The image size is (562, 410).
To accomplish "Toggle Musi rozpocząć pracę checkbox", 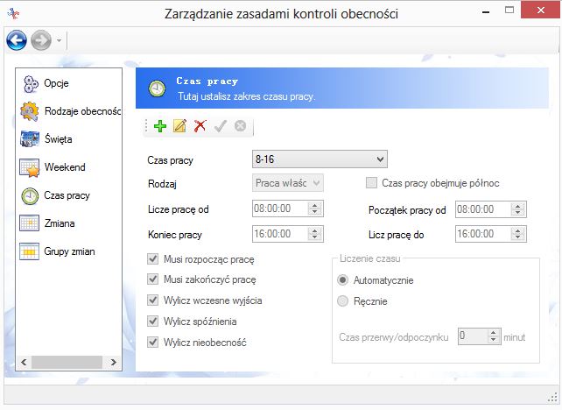I will (153, 260).
